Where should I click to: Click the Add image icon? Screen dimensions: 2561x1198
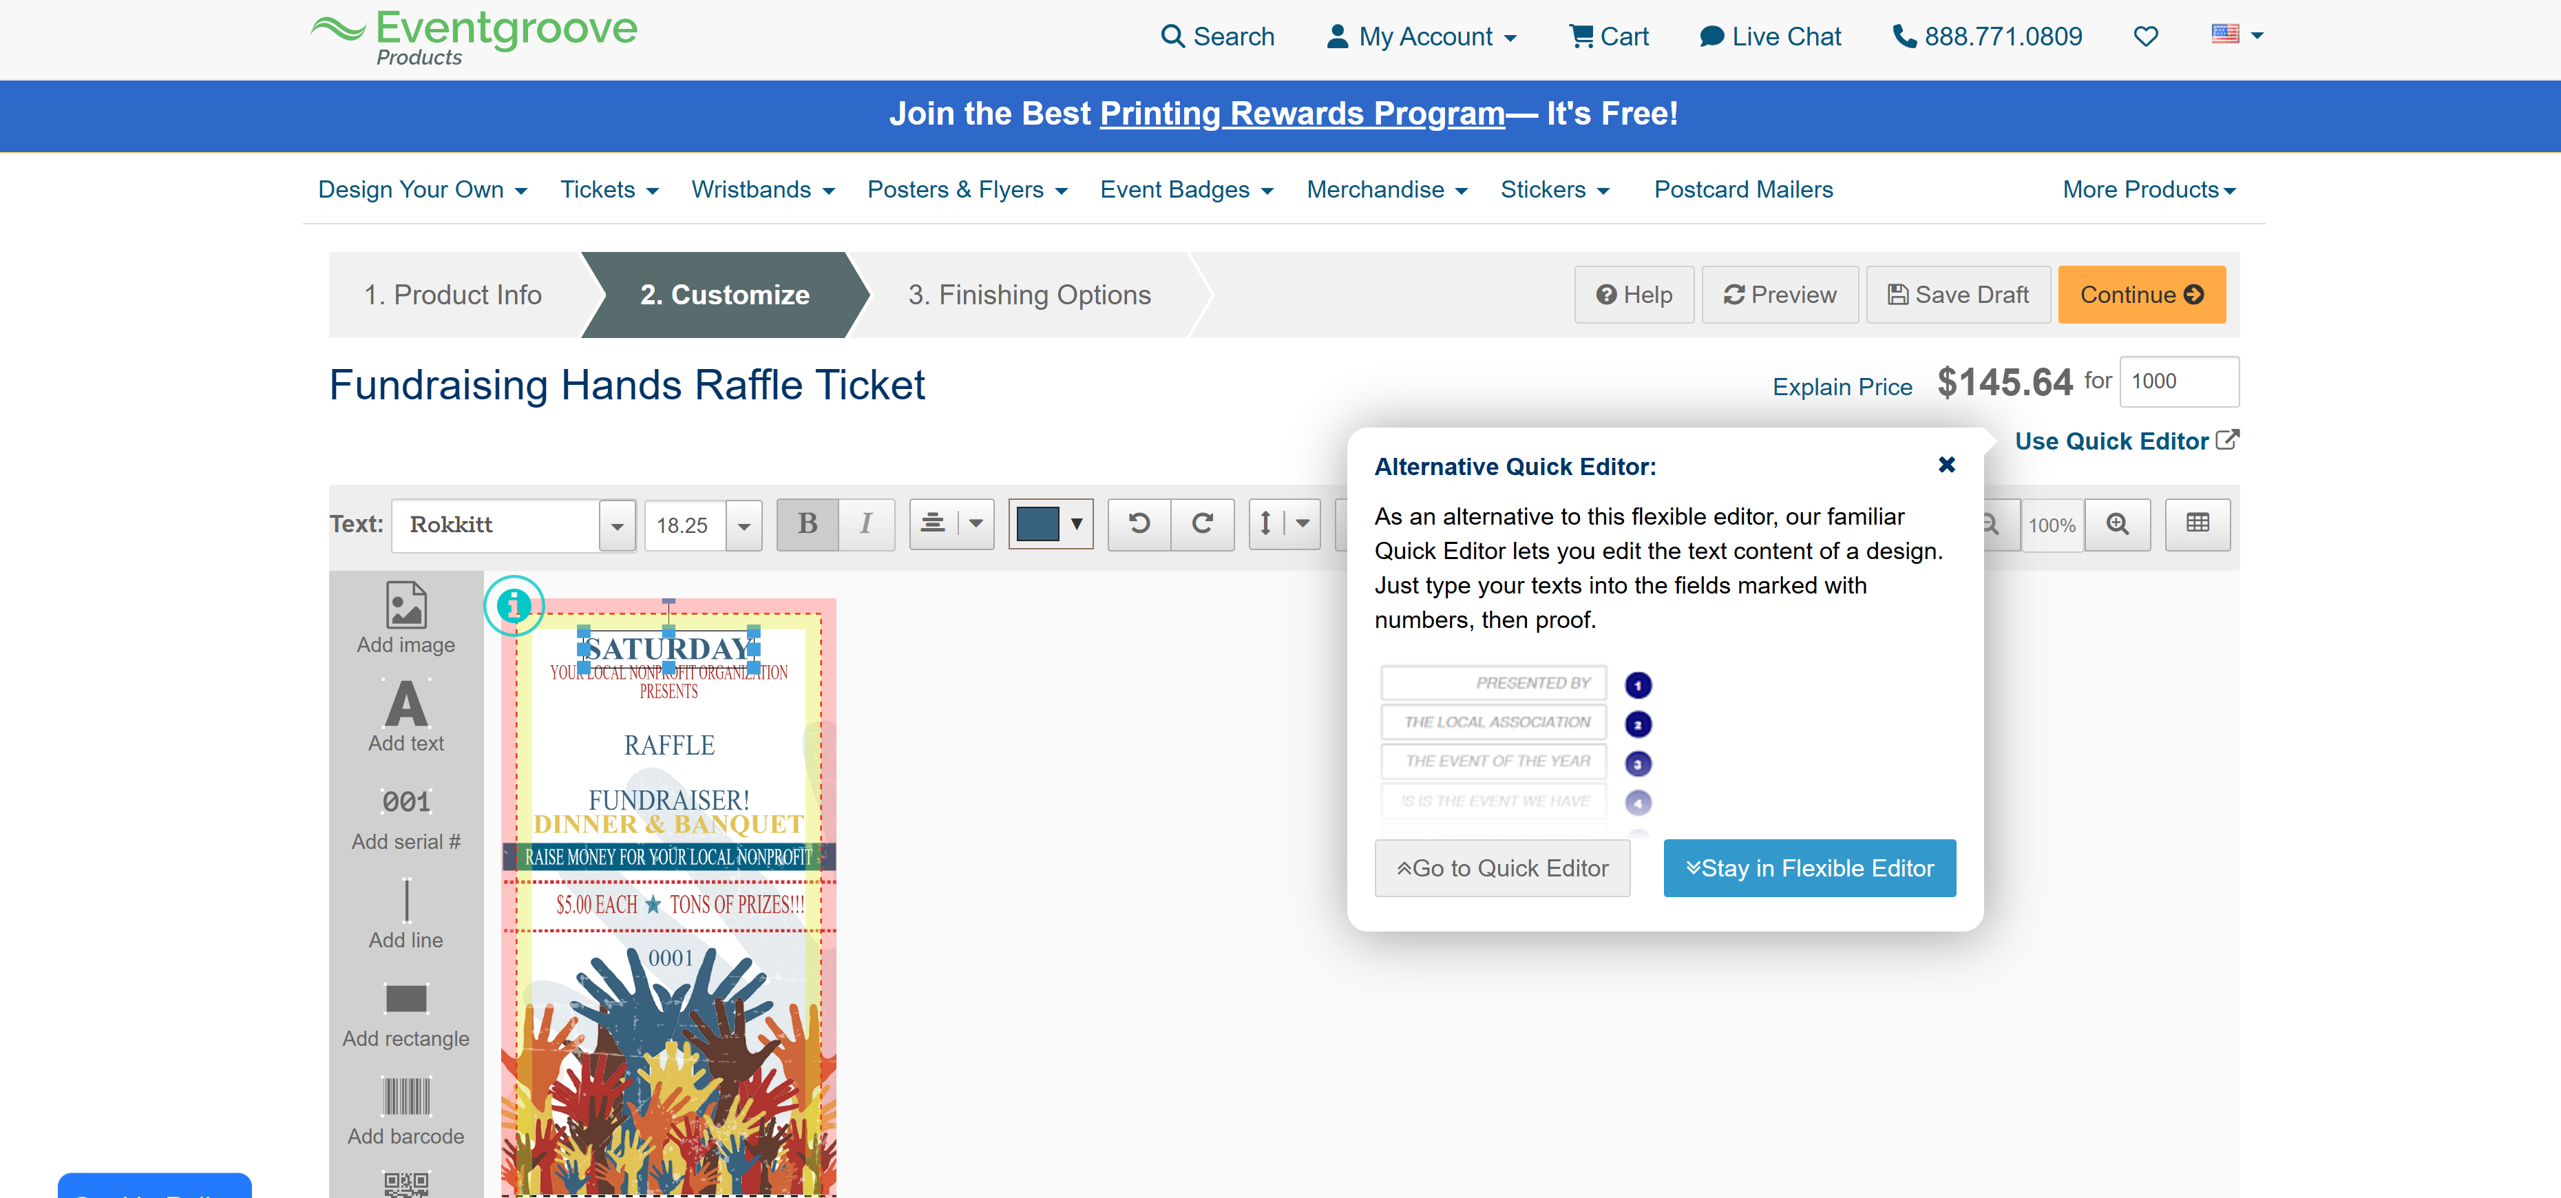point(405,605)
